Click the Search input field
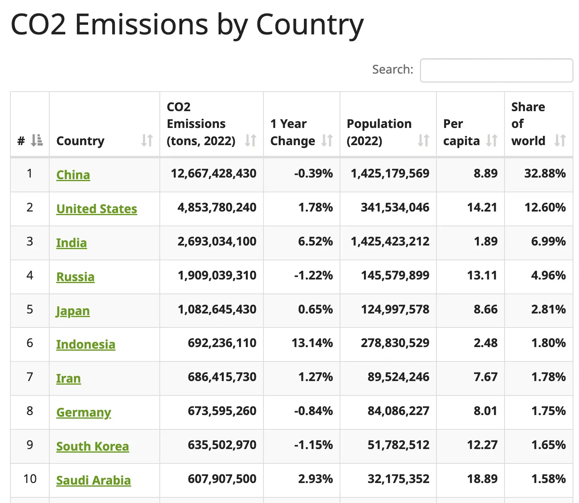The image size is (579, 503). (x=497, y=70)
